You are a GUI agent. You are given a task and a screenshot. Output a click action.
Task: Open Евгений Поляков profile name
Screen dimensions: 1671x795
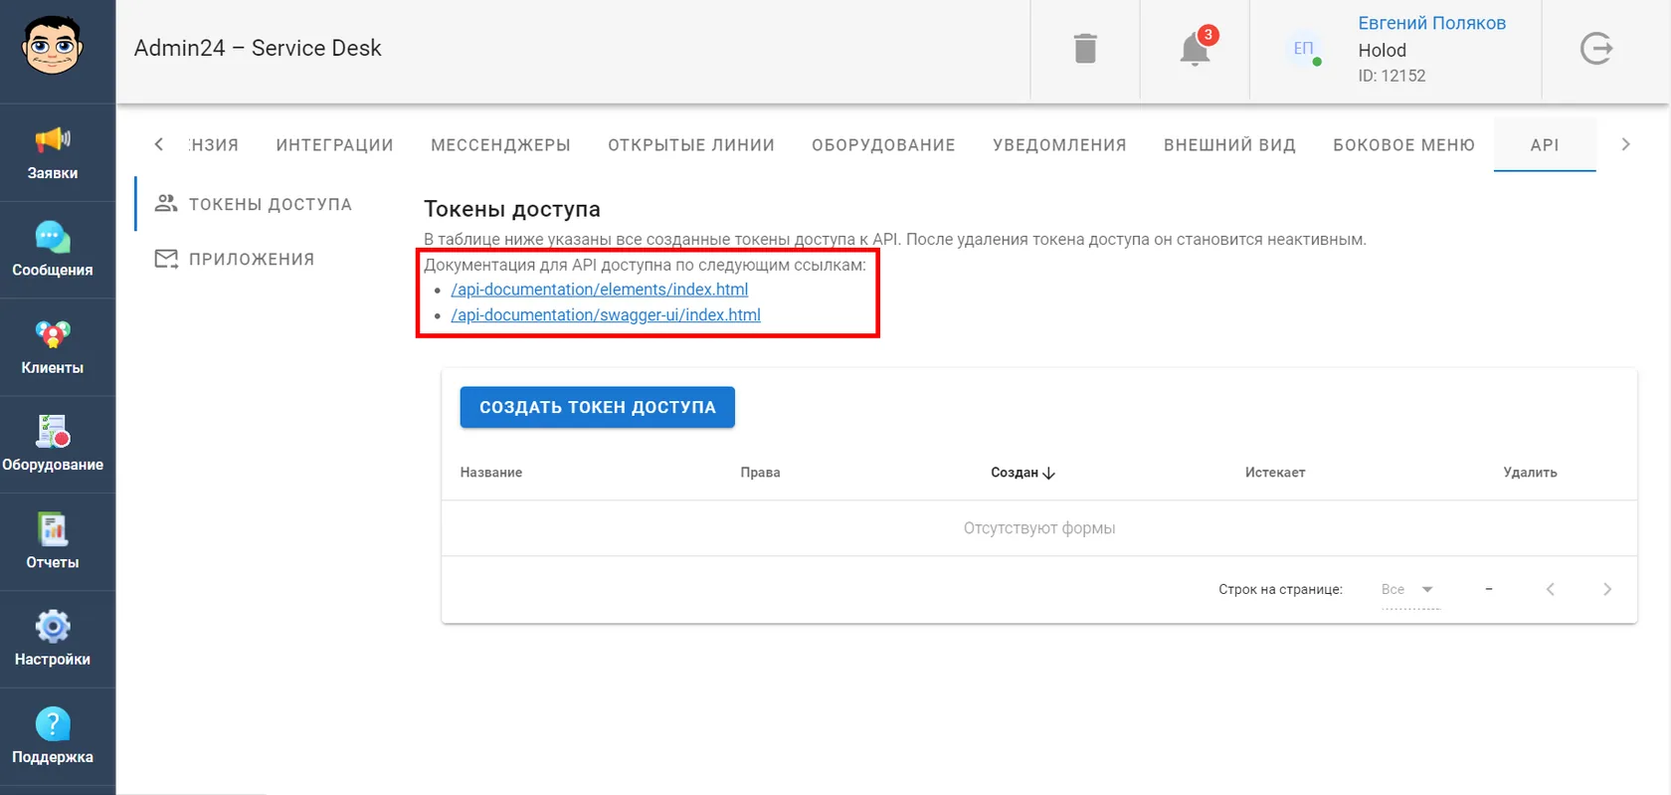tap(1431, 23)
